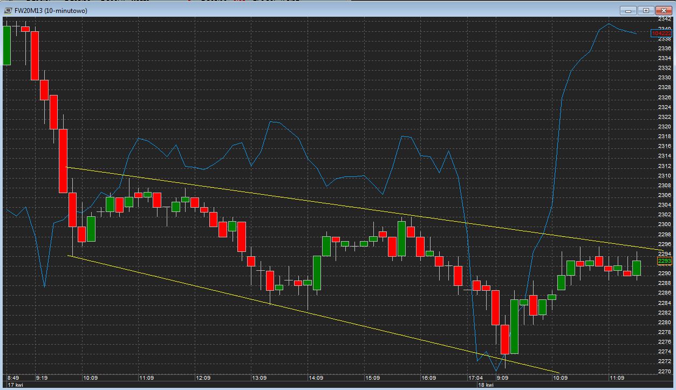Click the current price label 2293

coord(664,261)
